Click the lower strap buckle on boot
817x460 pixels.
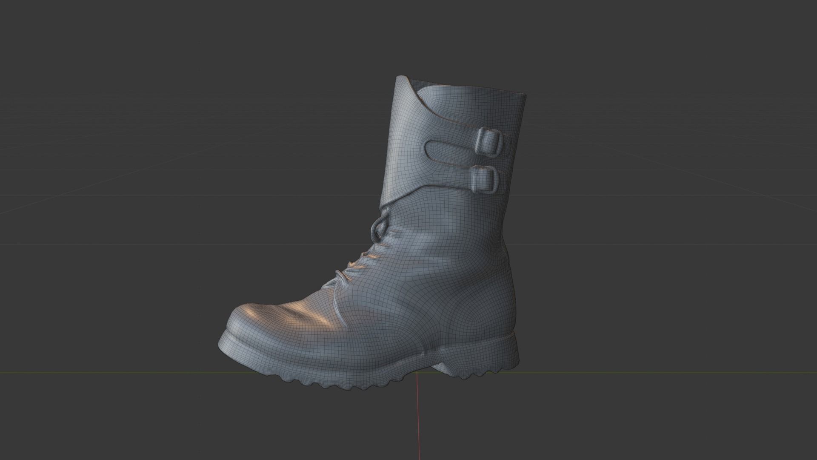pos(485,179)
